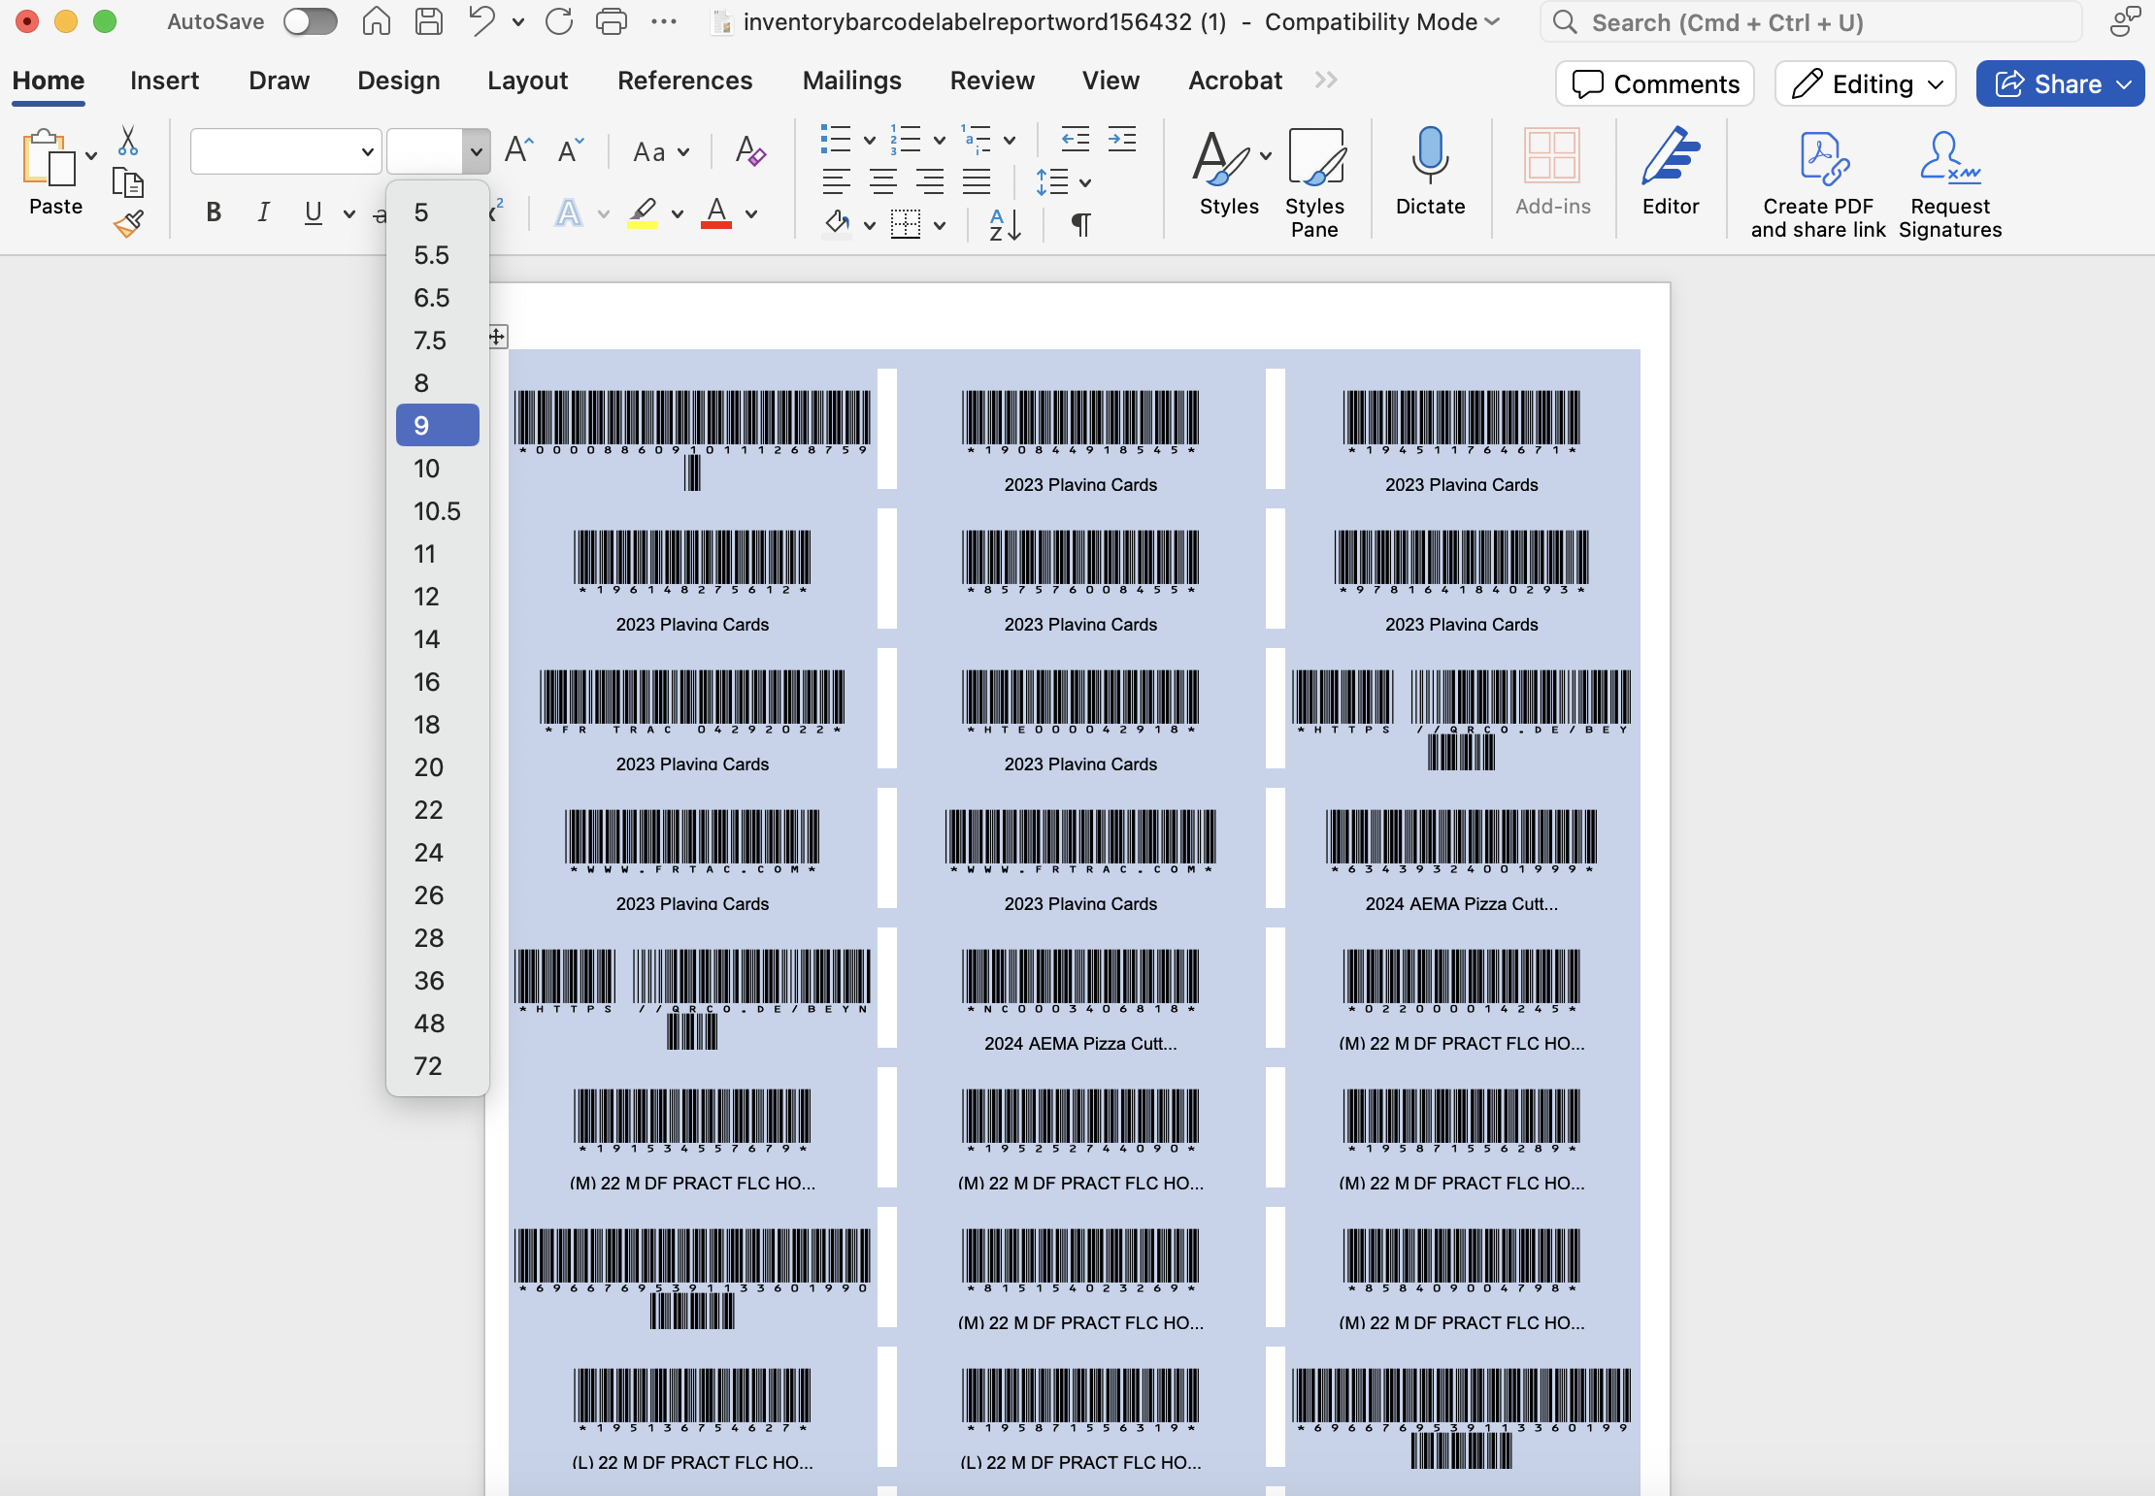Apply yellow text highlight color

(643, 213)
